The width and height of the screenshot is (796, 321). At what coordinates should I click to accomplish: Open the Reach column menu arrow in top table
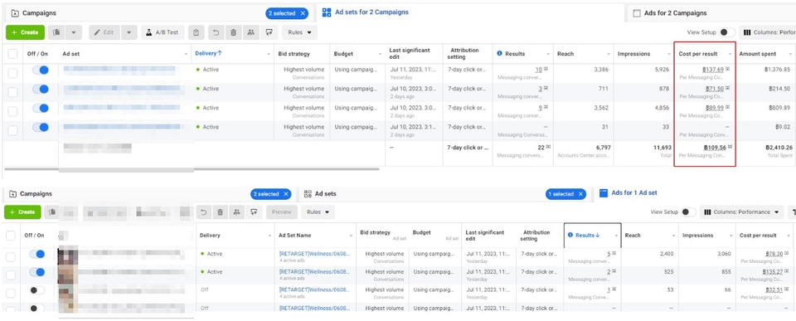click(x=609, y=54)
